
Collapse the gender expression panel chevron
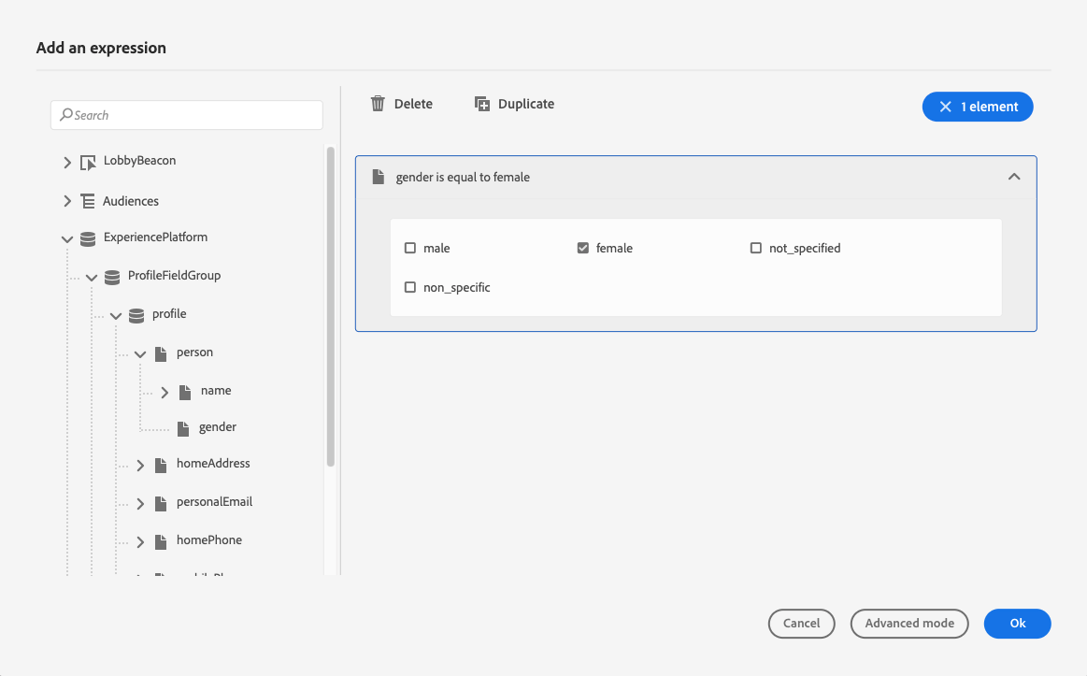coord(1014,177)
